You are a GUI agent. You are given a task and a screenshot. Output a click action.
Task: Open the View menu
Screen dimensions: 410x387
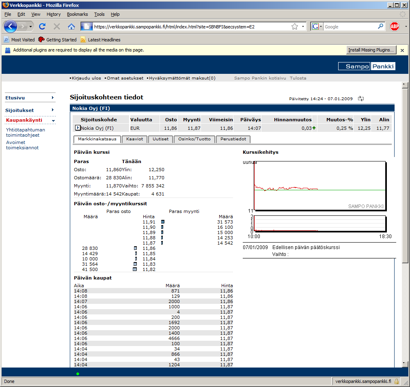[36, 14]
